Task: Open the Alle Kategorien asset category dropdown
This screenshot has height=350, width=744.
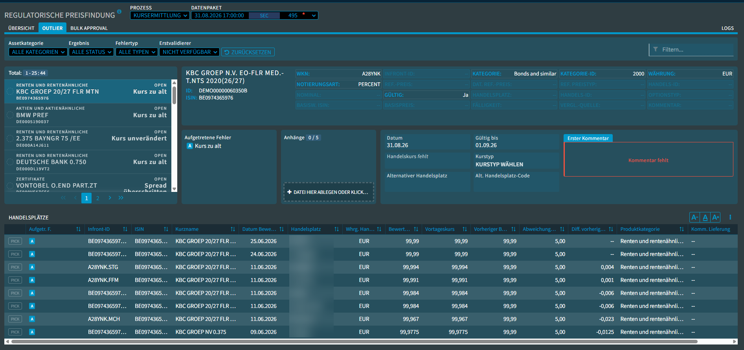Action: coord(38,52)
